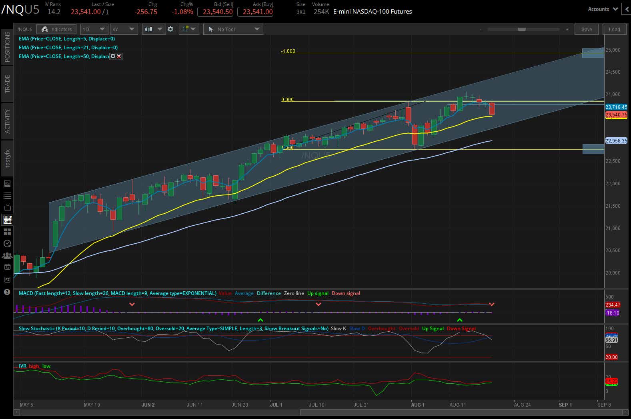
Task: Open the FX icon in sidebar
Action: [x=7, y=279]
